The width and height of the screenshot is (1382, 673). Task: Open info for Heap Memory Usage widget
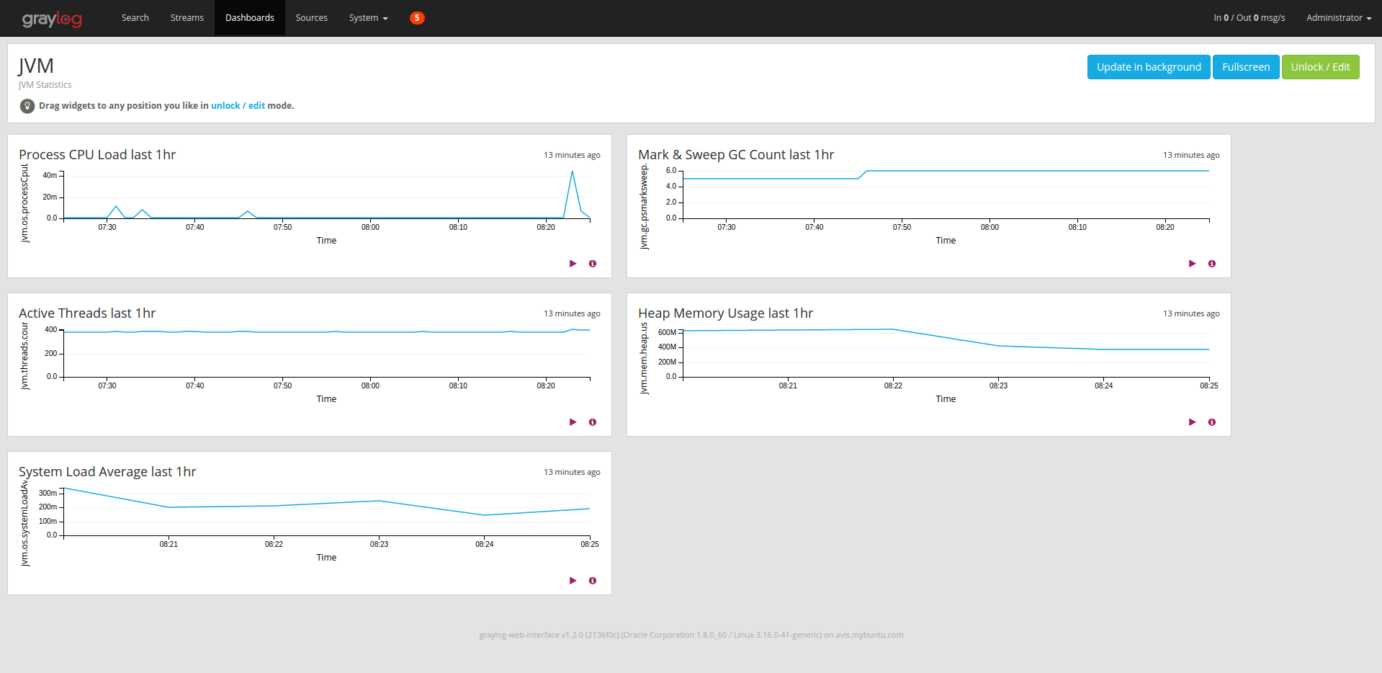(x=1212, y=422)
